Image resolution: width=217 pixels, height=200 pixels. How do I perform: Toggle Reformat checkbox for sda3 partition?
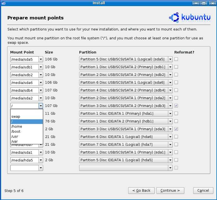[176, 129]
